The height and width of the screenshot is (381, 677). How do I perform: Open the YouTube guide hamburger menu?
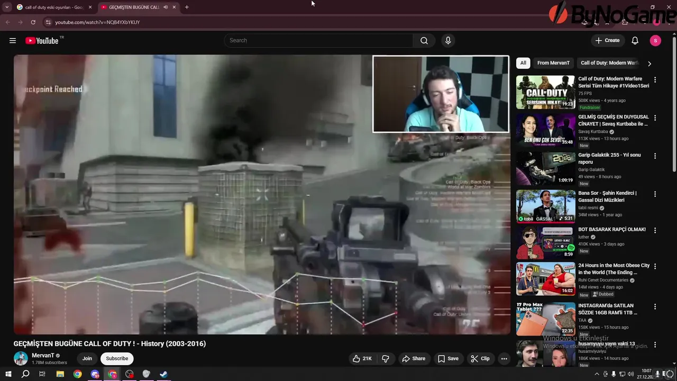tap(13, 41)
